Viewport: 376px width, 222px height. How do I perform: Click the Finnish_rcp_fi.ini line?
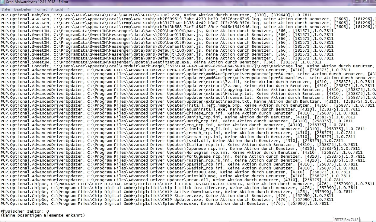coord(183,129)
